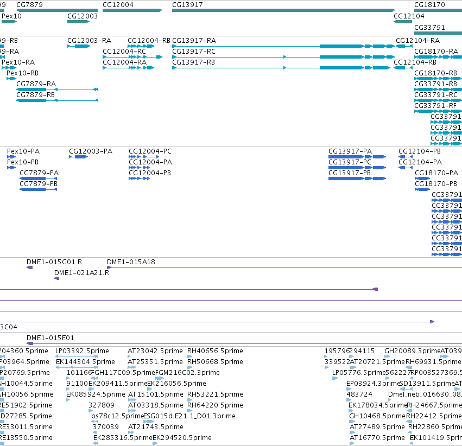Click the long CG13917 gene span

tap(283, 10)
